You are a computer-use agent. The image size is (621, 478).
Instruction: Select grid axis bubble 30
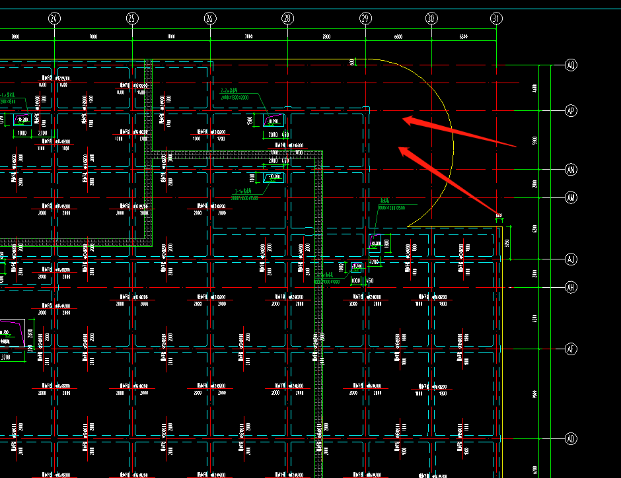[x=431, y=18]
